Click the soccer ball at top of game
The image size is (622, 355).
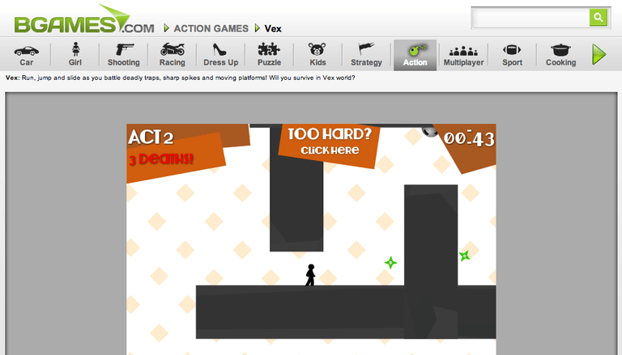point(428,131)
